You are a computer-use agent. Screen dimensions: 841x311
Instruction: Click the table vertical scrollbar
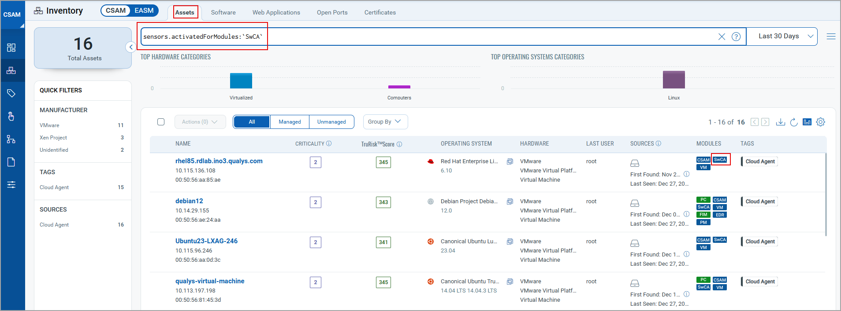[x=826, y=194]
